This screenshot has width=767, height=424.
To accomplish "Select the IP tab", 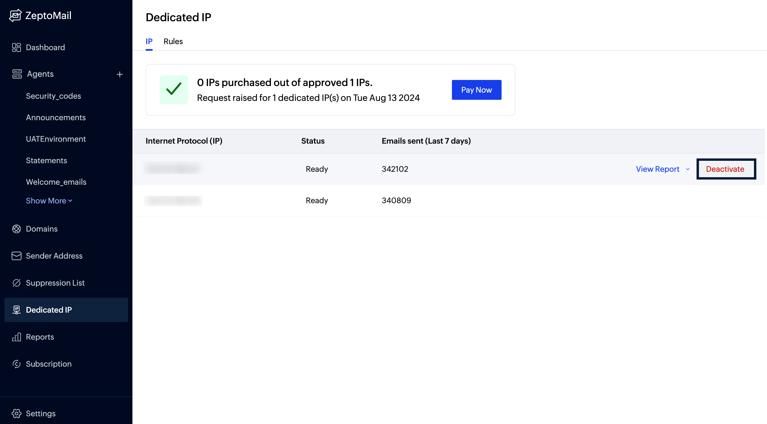I will point(149,41).
